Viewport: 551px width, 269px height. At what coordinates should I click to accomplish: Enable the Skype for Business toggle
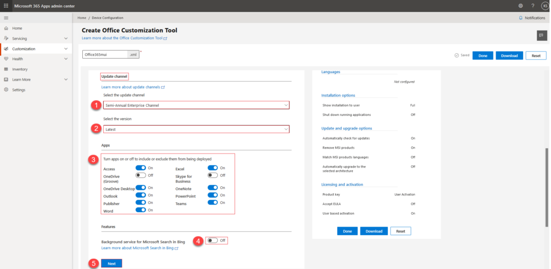pyautogui.click(x=213, y=175)
